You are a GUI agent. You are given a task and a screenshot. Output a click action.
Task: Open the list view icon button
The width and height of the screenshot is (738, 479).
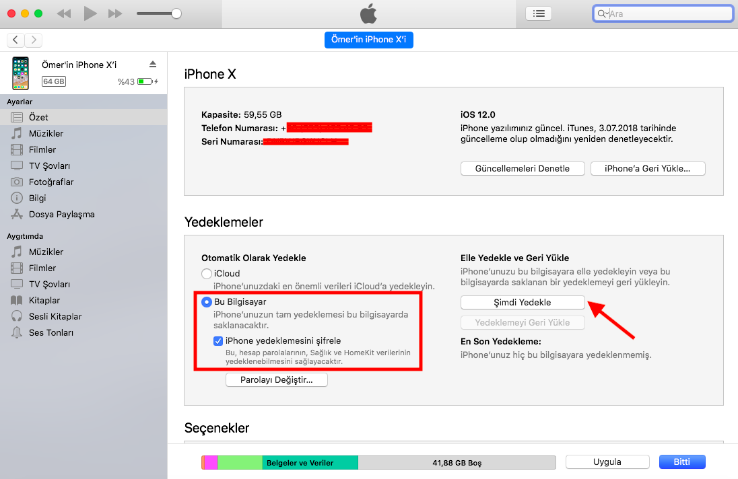point(539,13)
